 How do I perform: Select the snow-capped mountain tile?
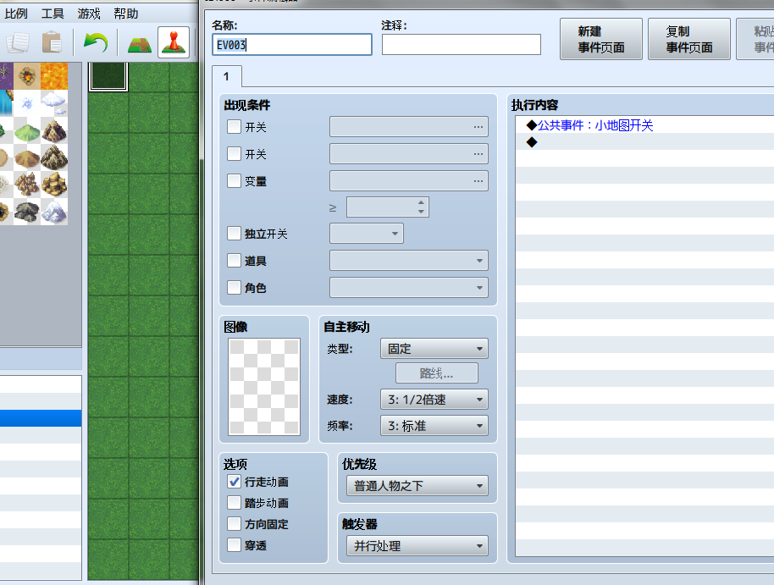click(54, 212)
